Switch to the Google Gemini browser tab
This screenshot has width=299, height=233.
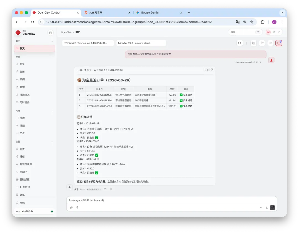tap(159, 12)
